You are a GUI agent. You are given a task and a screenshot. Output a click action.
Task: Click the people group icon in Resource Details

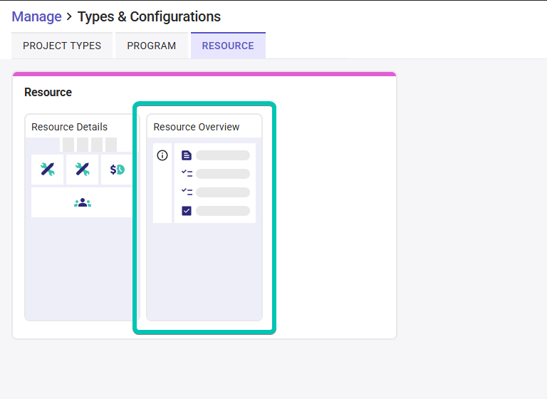(x=83, y=202)
